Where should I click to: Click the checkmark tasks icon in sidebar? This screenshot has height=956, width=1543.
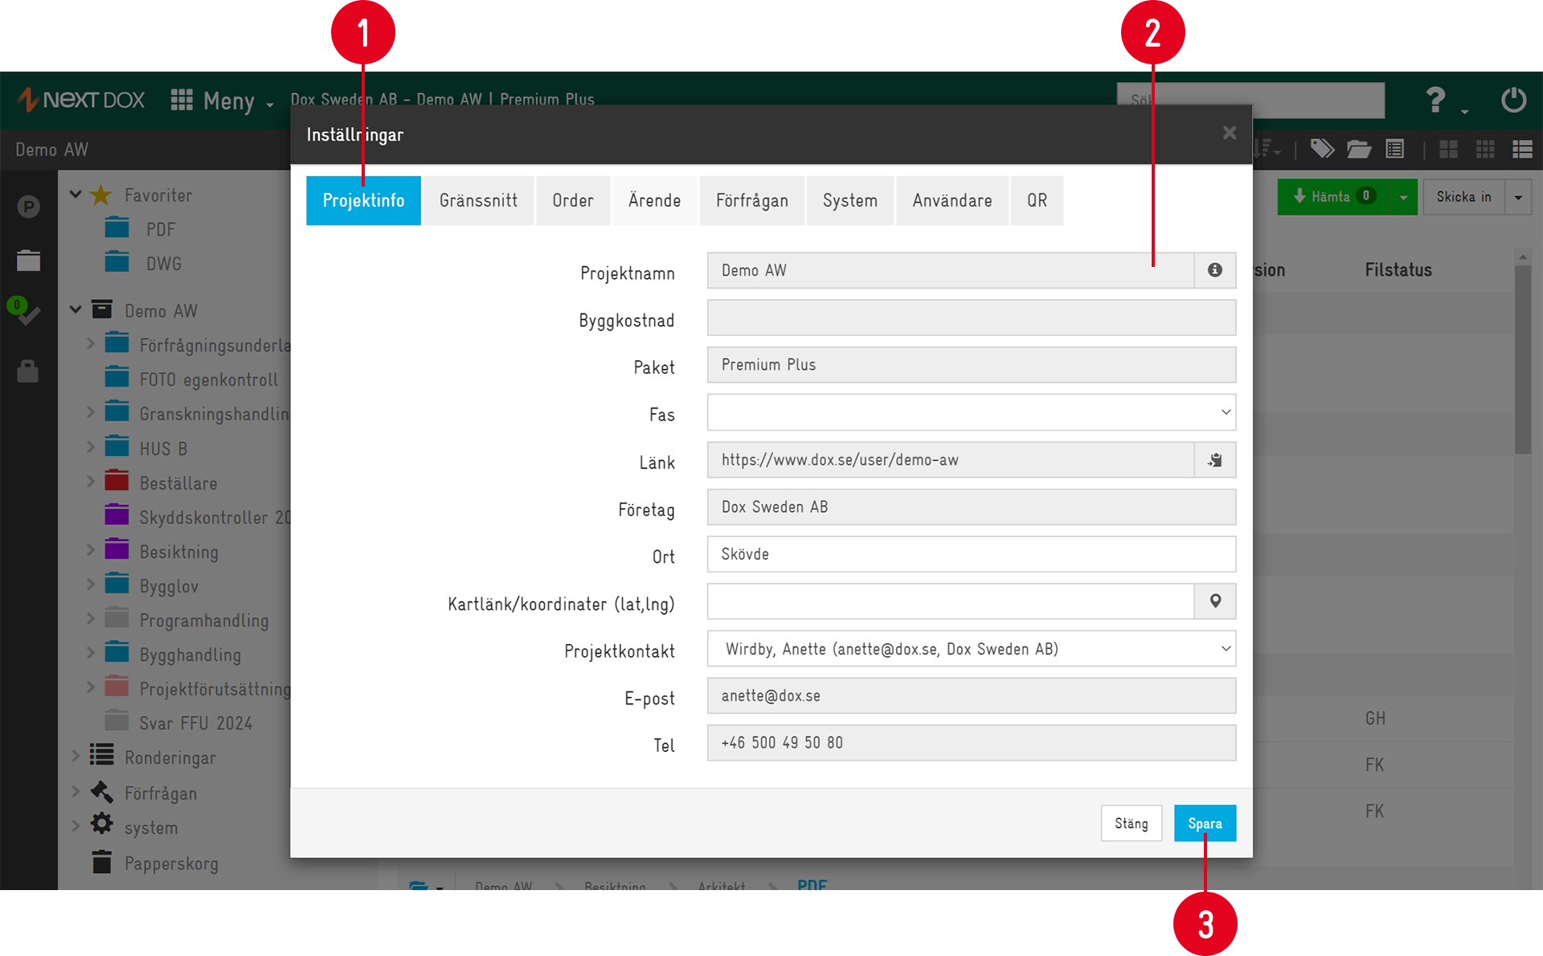[28, 314]
